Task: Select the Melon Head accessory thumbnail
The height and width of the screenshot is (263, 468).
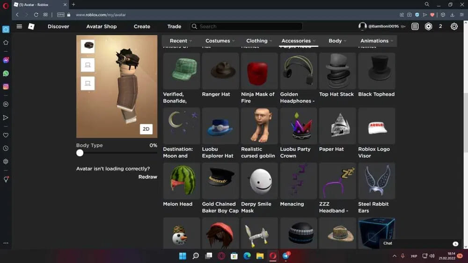Action: (182, 181)
